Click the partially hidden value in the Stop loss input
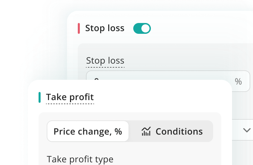The image size is (253, 165). click(96, 79)
